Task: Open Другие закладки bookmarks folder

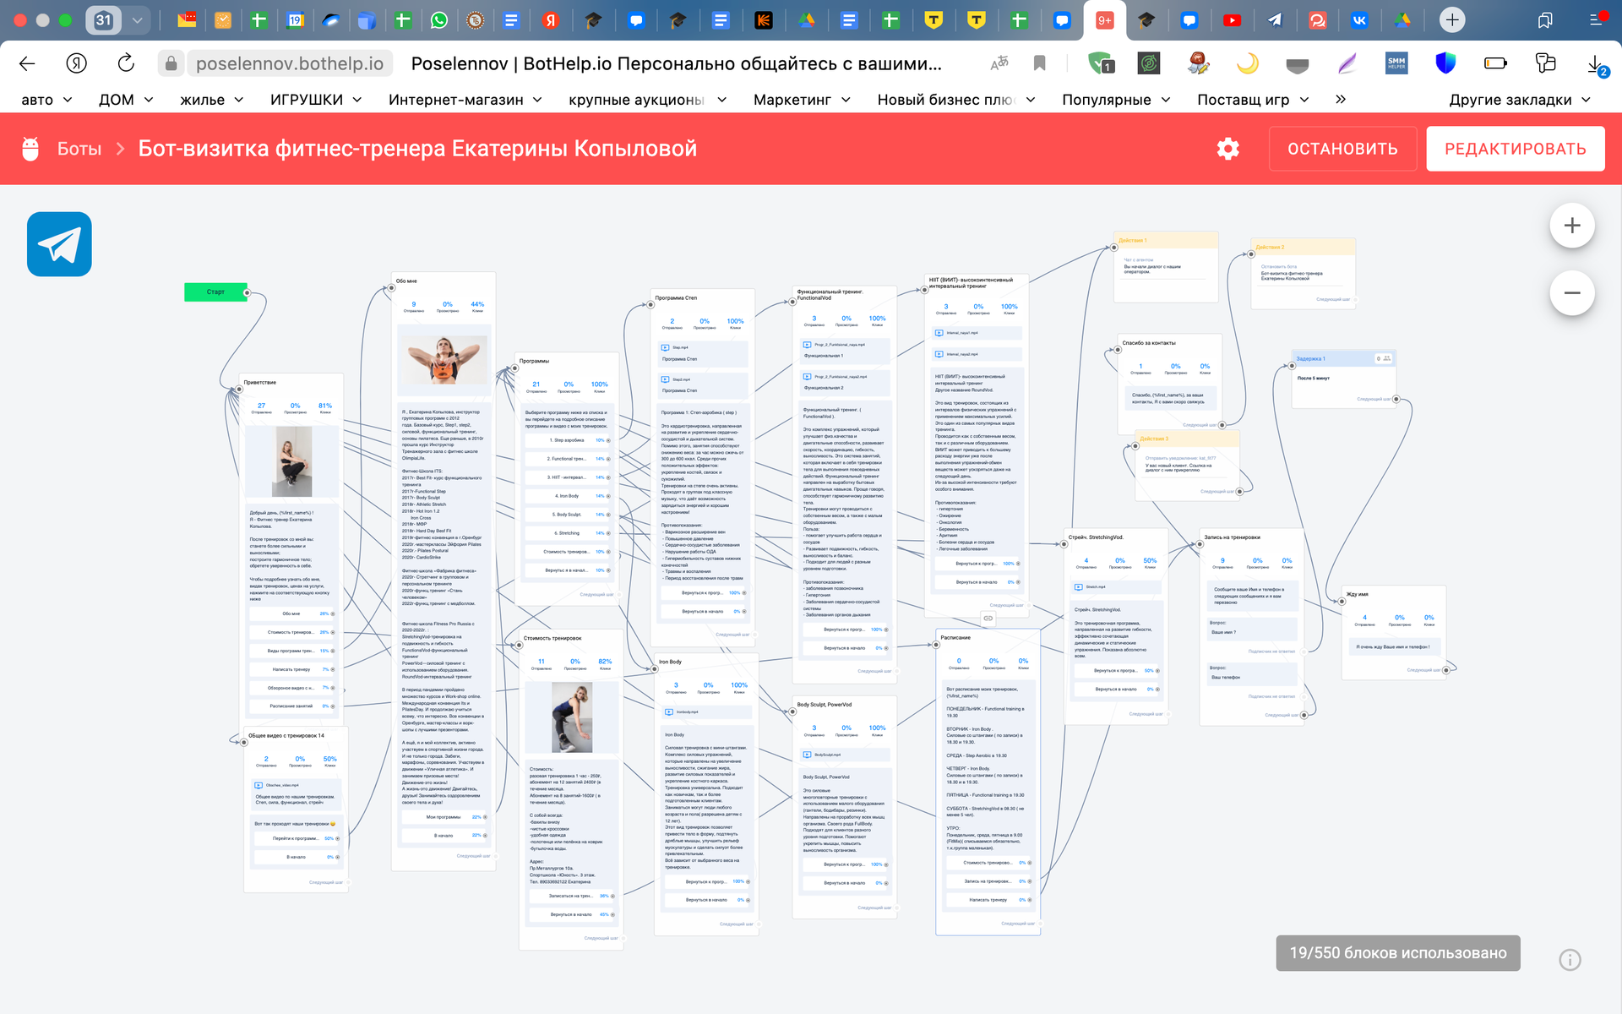Action: click(1520, 100)
